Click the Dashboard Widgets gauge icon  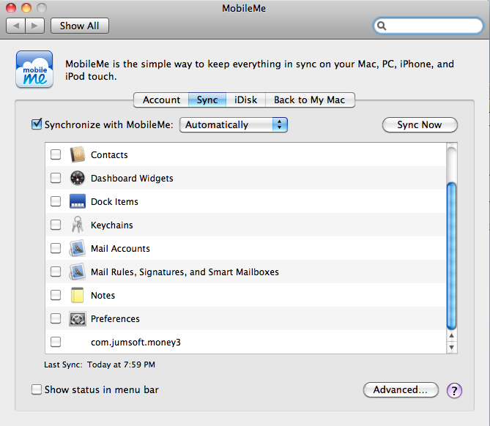[77, 178]
